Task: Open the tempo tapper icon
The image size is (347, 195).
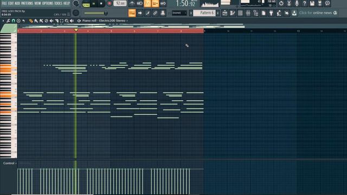Action: point(279,13)
